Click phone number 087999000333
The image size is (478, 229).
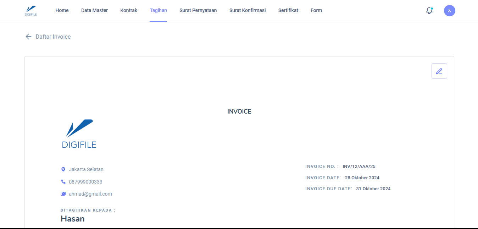point(85,182)
